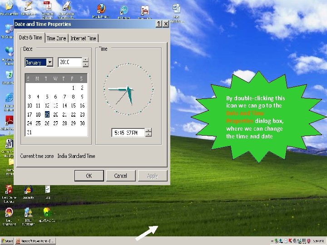327x245 pixels.
Task: Select highlighted day 19 in the calendar
Action: pos(47,114)
